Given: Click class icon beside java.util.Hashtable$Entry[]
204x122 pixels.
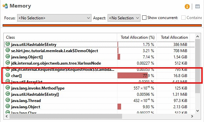Looking at the screenshot, I should click(x=8, y=94).
